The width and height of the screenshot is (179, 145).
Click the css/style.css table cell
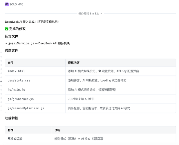click(x=35, y=80)
